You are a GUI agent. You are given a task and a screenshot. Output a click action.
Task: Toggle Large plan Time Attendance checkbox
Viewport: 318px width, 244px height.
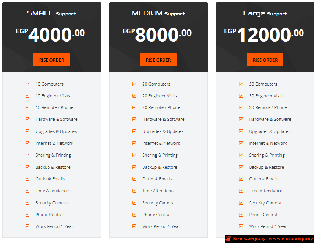click(241, 191)
